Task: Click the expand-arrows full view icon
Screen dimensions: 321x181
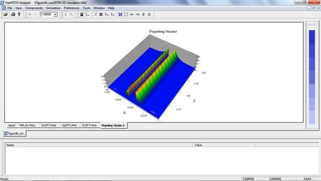Action: pos(126,15)
